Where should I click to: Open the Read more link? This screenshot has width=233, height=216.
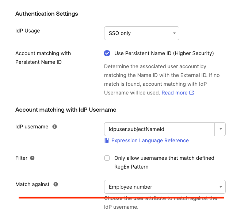tap(175, 93)
